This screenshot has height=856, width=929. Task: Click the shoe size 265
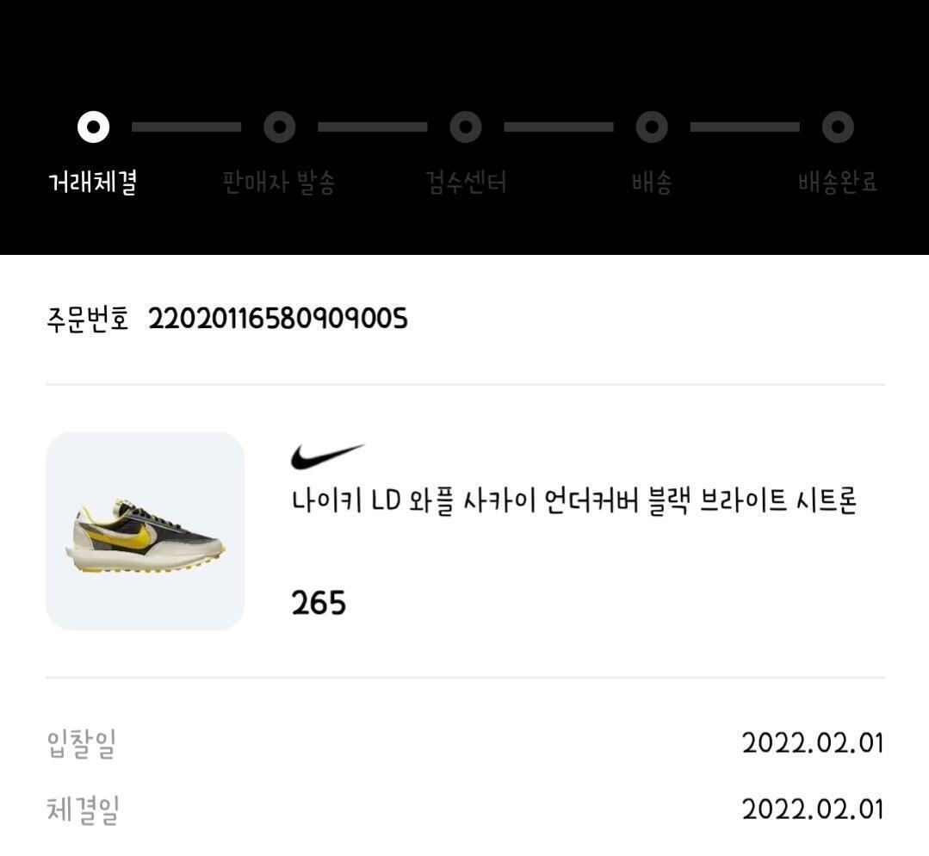click(319, 604)
